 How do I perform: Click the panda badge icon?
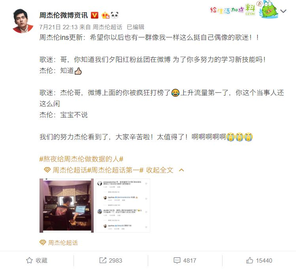[114, 15]
